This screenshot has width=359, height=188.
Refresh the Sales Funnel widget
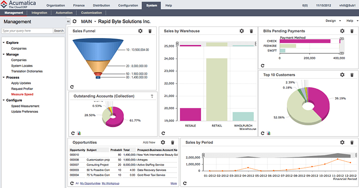(x=72, y=87)
